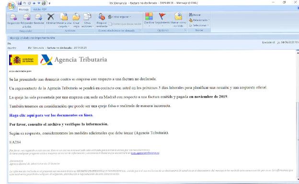
Task: Click the 'EA214' reference text
Action: (x=15, y=142)
